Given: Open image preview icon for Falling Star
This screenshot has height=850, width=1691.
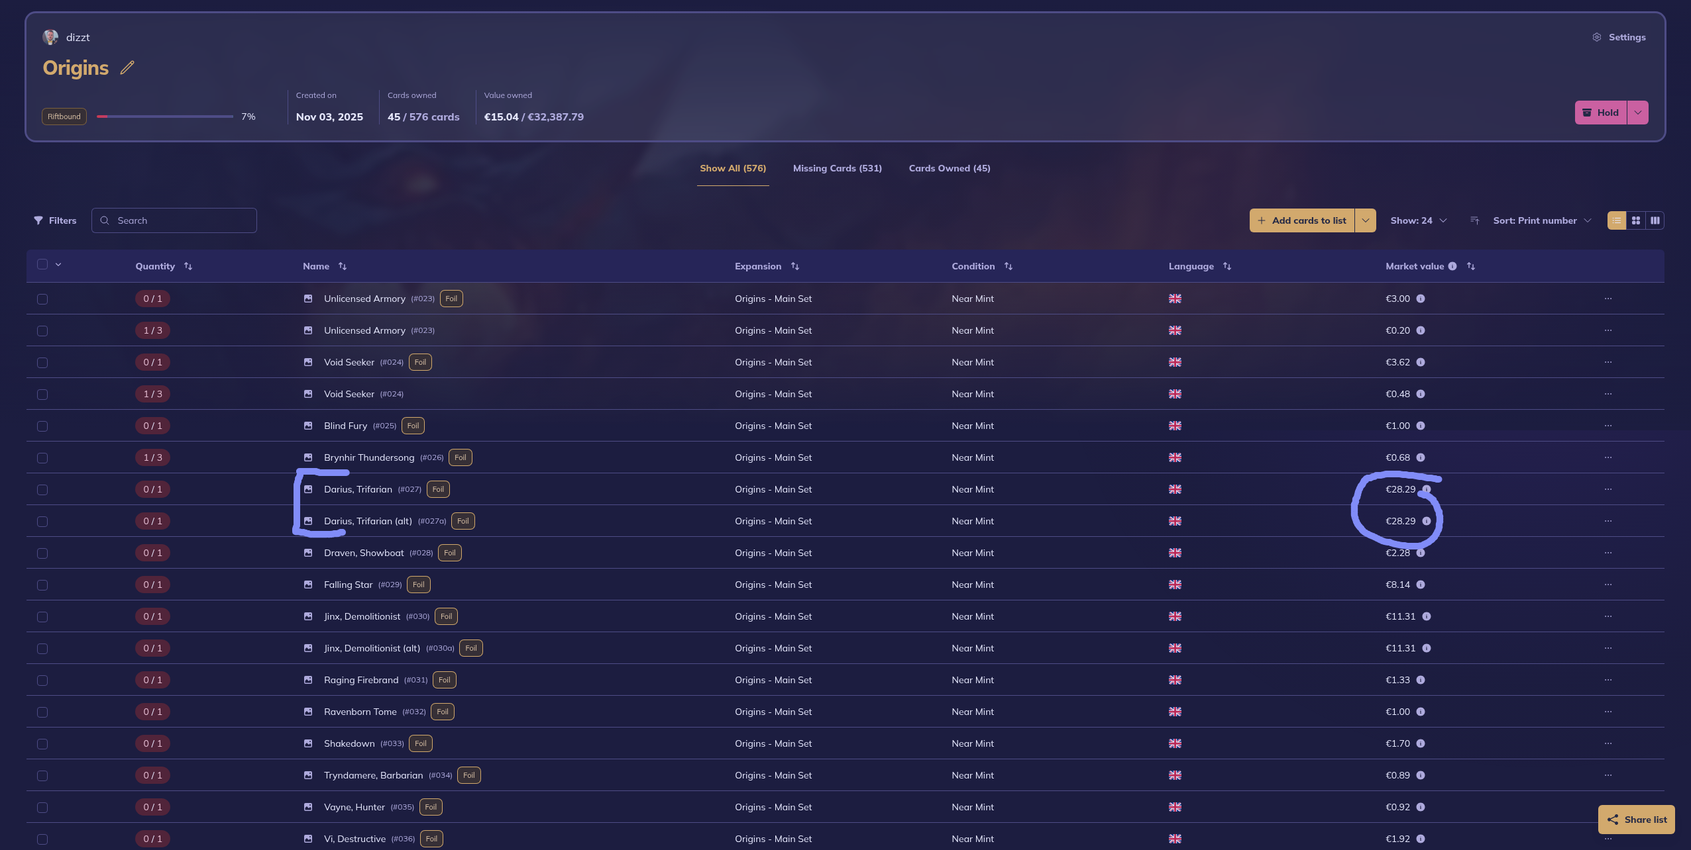Looking at the screenshot, I should pos(308,585).
